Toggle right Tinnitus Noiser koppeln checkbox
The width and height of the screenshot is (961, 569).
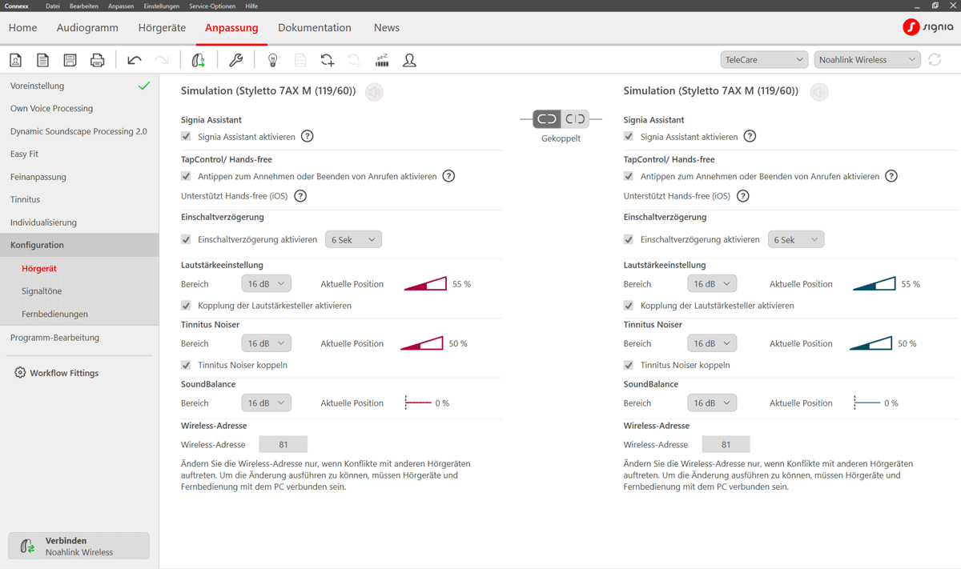[x=629, y=365]
